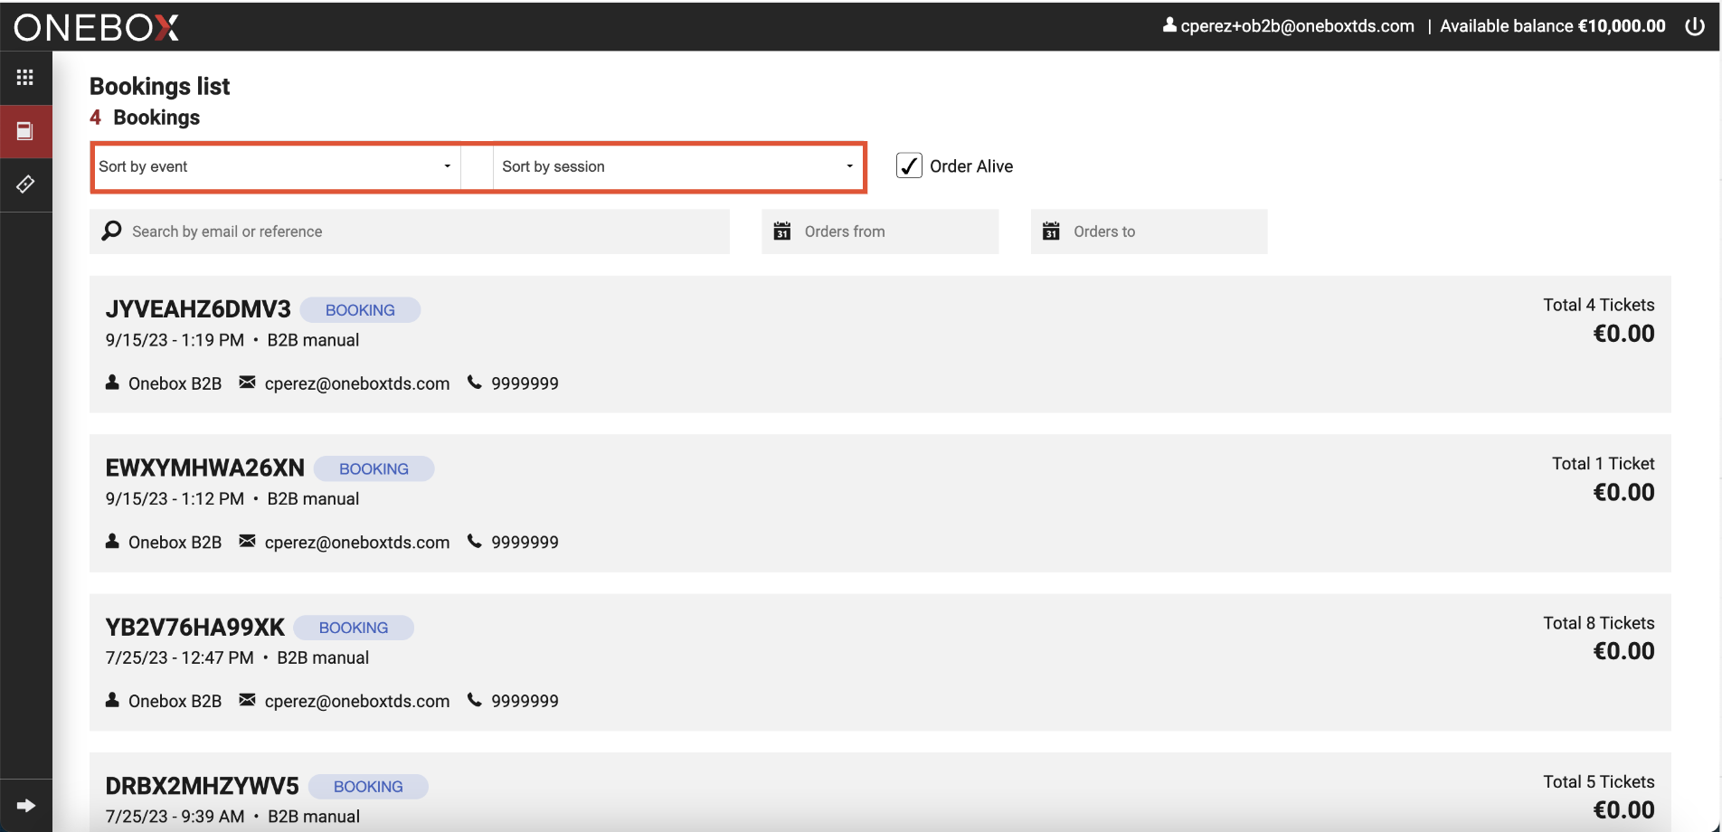Click the BOOKING badge on JYVEAHZ6DMV3
This screenshot has width=1722, height=832.
360,310
